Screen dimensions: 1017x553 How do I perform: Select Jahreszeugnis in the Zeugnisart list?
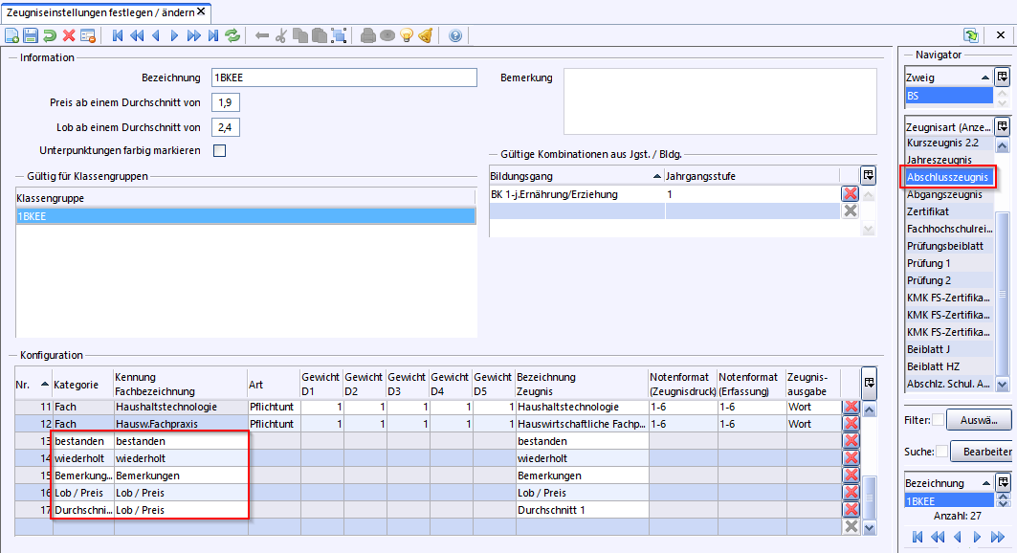click(940, 160)
